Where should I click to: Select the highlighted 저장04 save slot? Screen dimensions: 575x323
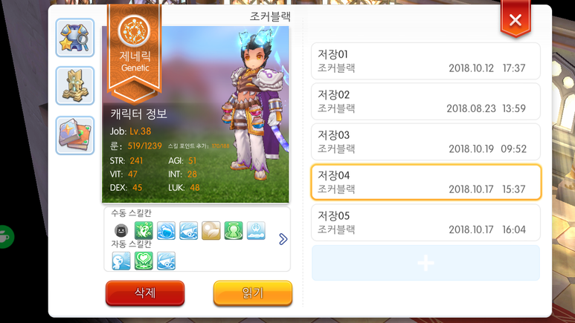[425, 182]
